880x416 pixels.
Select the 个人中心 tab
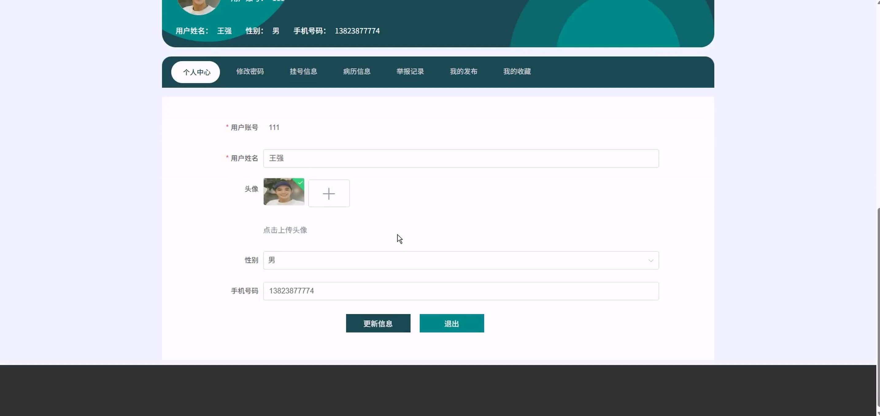tap(196, 72)
